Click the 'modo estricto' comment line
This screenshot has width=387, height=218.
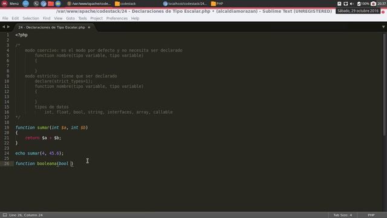(x=71, y=76)
